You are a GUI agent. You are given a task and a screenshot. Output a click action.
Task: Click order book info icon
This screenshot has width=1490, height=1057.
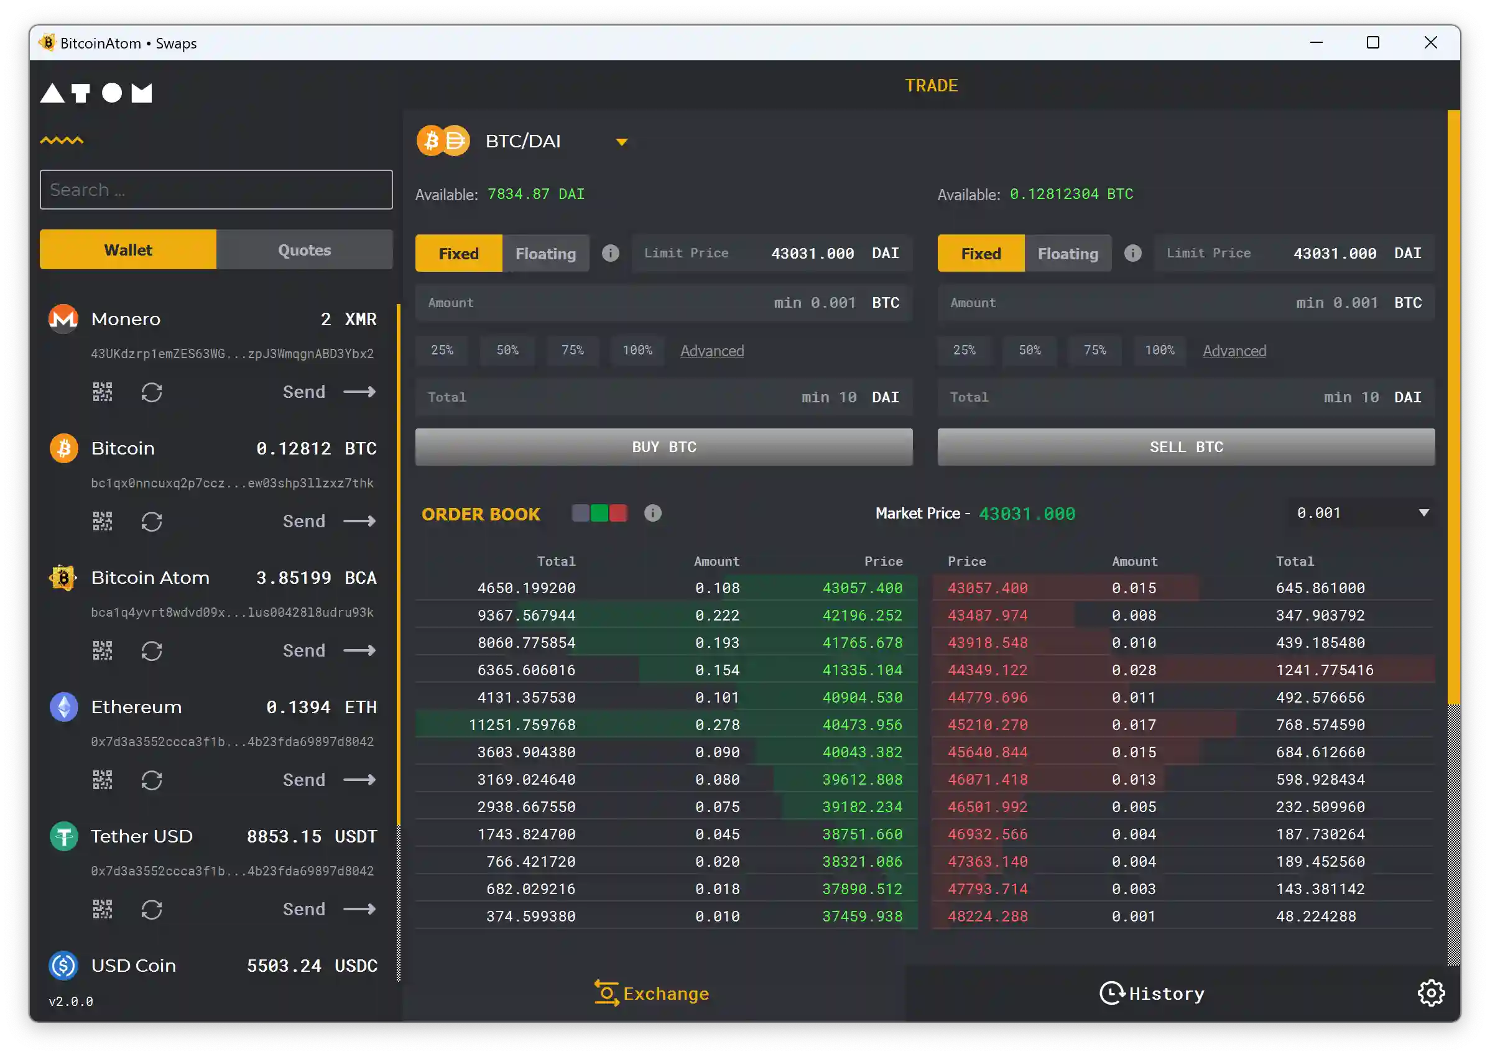coord(653,514)
